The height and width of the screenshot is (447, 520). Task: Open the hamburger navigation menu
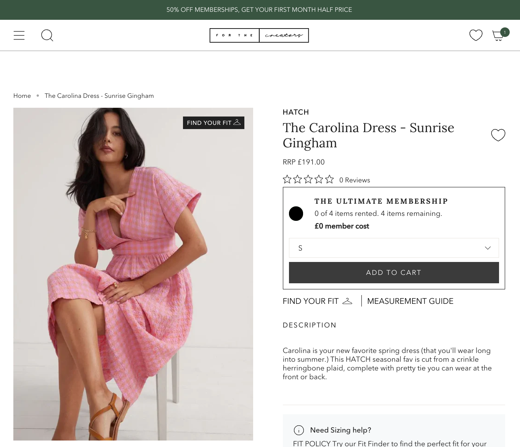[19, 35]
